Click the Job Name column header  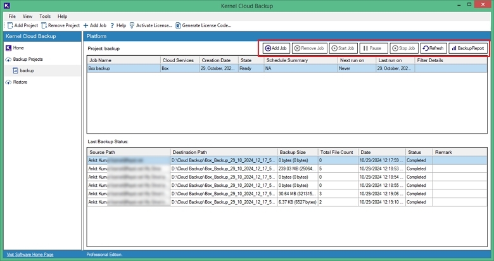[123, 60]
